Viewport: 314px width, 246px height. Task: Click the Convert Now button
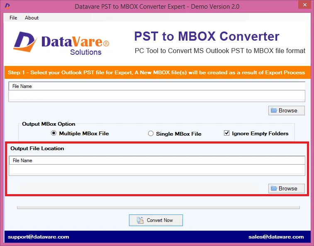[156, 220]
